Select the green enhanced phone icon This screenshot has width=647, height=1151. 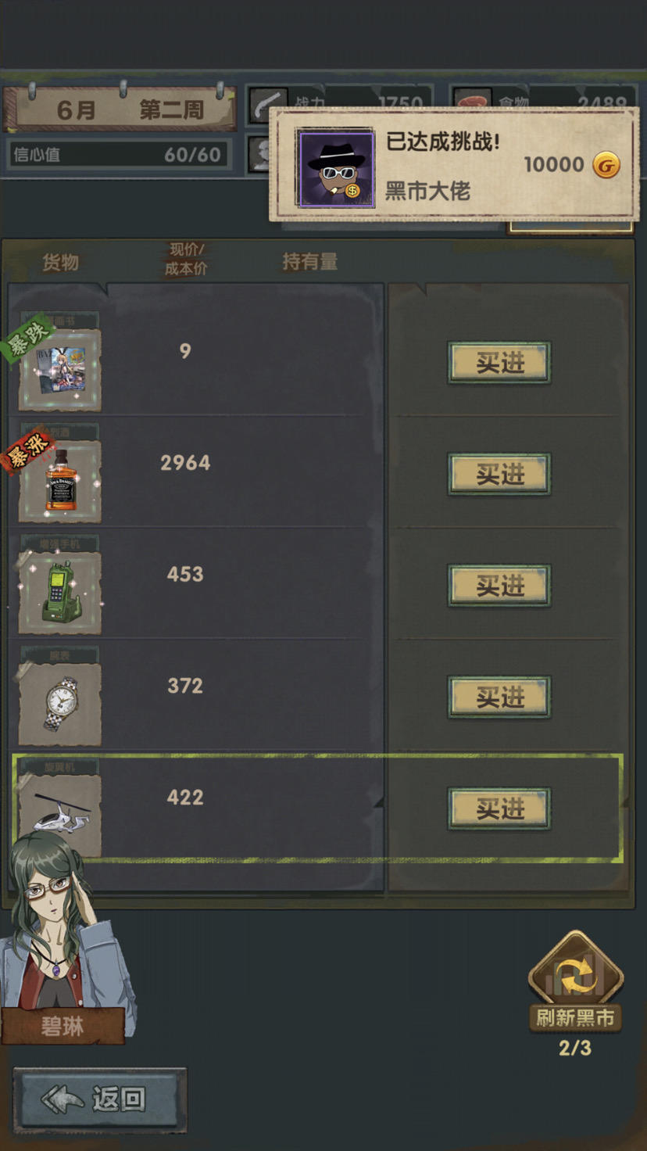tap(60, 593)
